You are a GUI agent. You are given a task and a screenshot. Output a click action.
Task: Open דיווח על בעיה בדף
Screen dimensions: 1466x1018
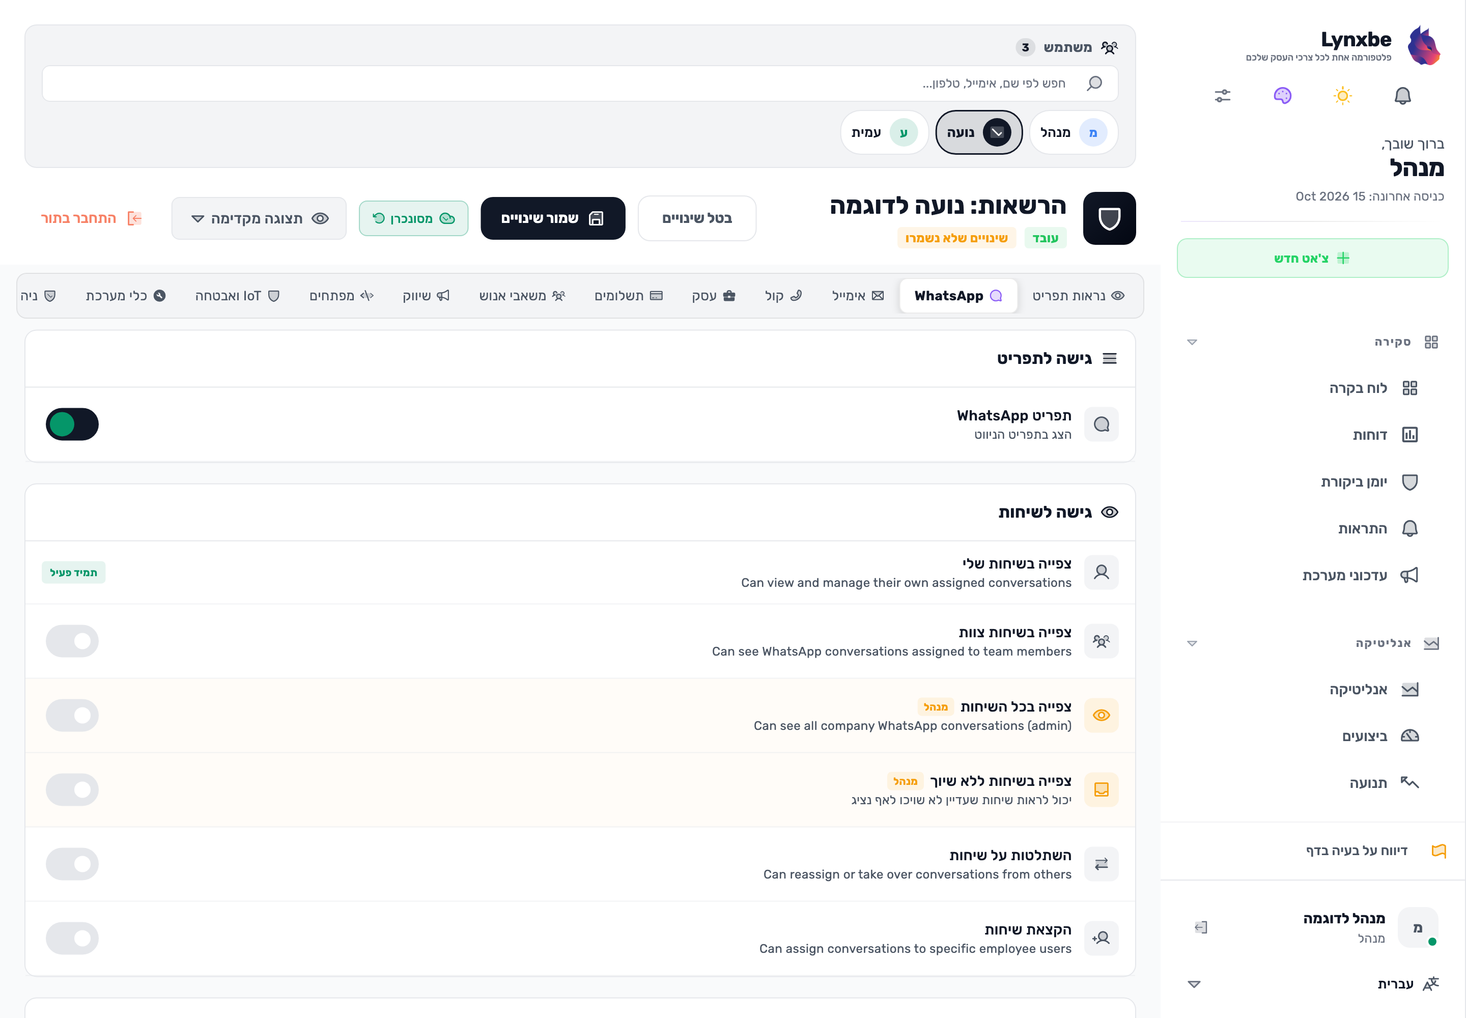(1375, 851)
